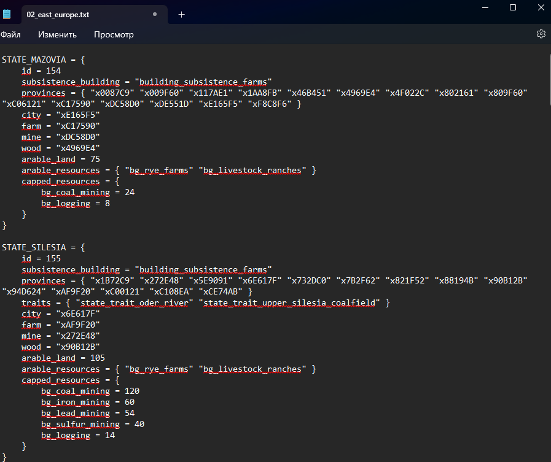The height and width of the screenshot is (462, 551).
Task: Minimize the Notepad window
Action: tap(484, 7)
